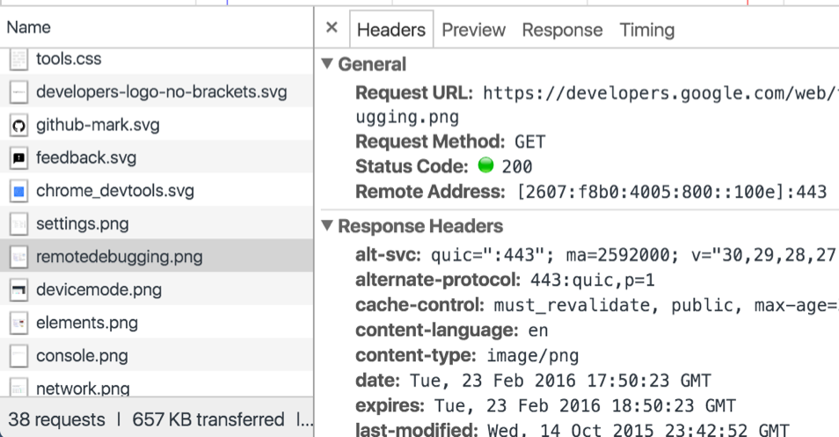Select the chrome_devtools.svg request
Screen dimensions: 839x437
tap(157, 191)
